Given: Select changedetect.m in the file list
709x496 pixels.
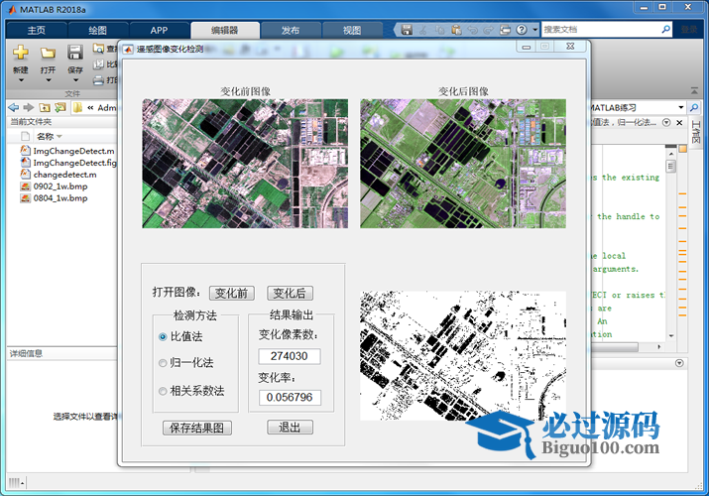Looking at the screenshot, I should coord(64,174).
